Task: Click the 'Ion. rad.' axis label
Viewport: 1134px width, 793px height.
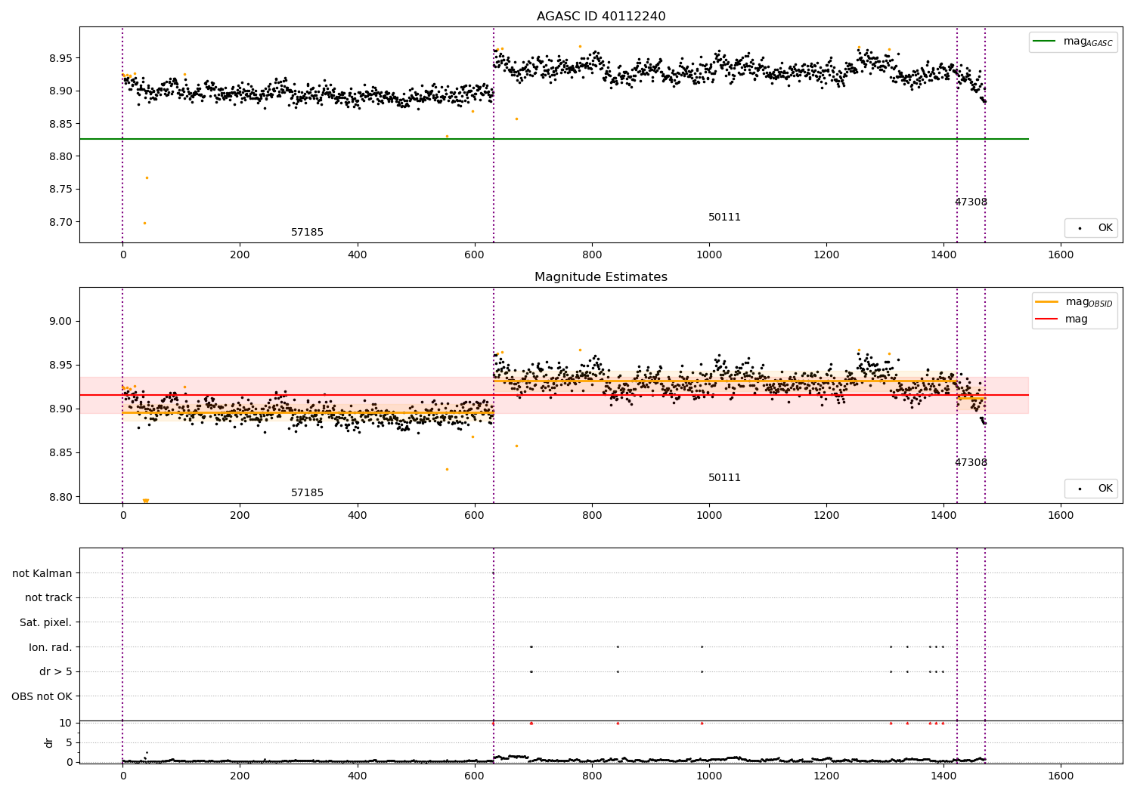Action: (51, 647)
